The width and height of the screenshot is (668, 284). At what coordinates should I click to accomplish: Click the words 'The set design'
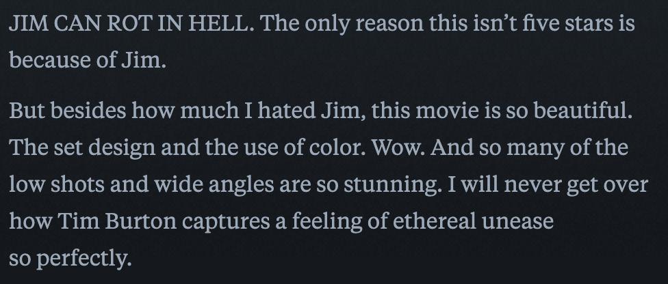pos(82,148)
